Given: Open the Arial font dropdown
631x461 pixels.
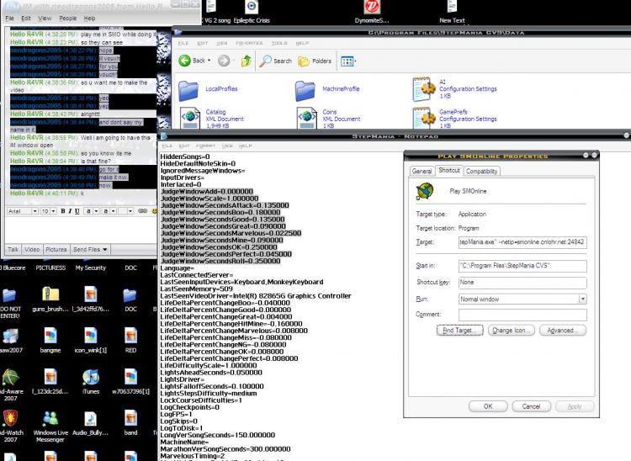Looking at the screenshot, I should tap(34, 211).
